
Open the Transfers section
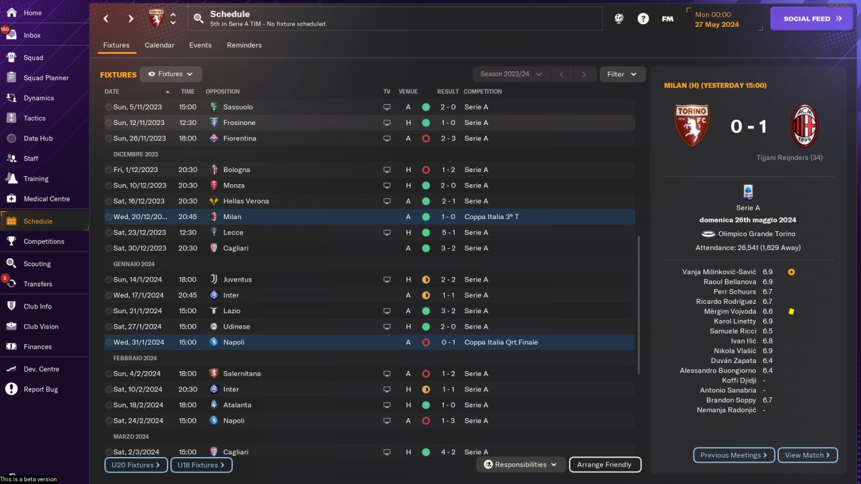tap(38, 284)
